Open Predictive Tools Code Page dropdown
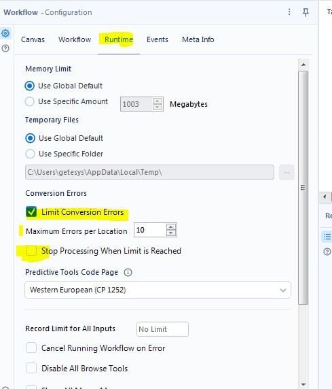This screenshot has width=332, height=389. 158,290
